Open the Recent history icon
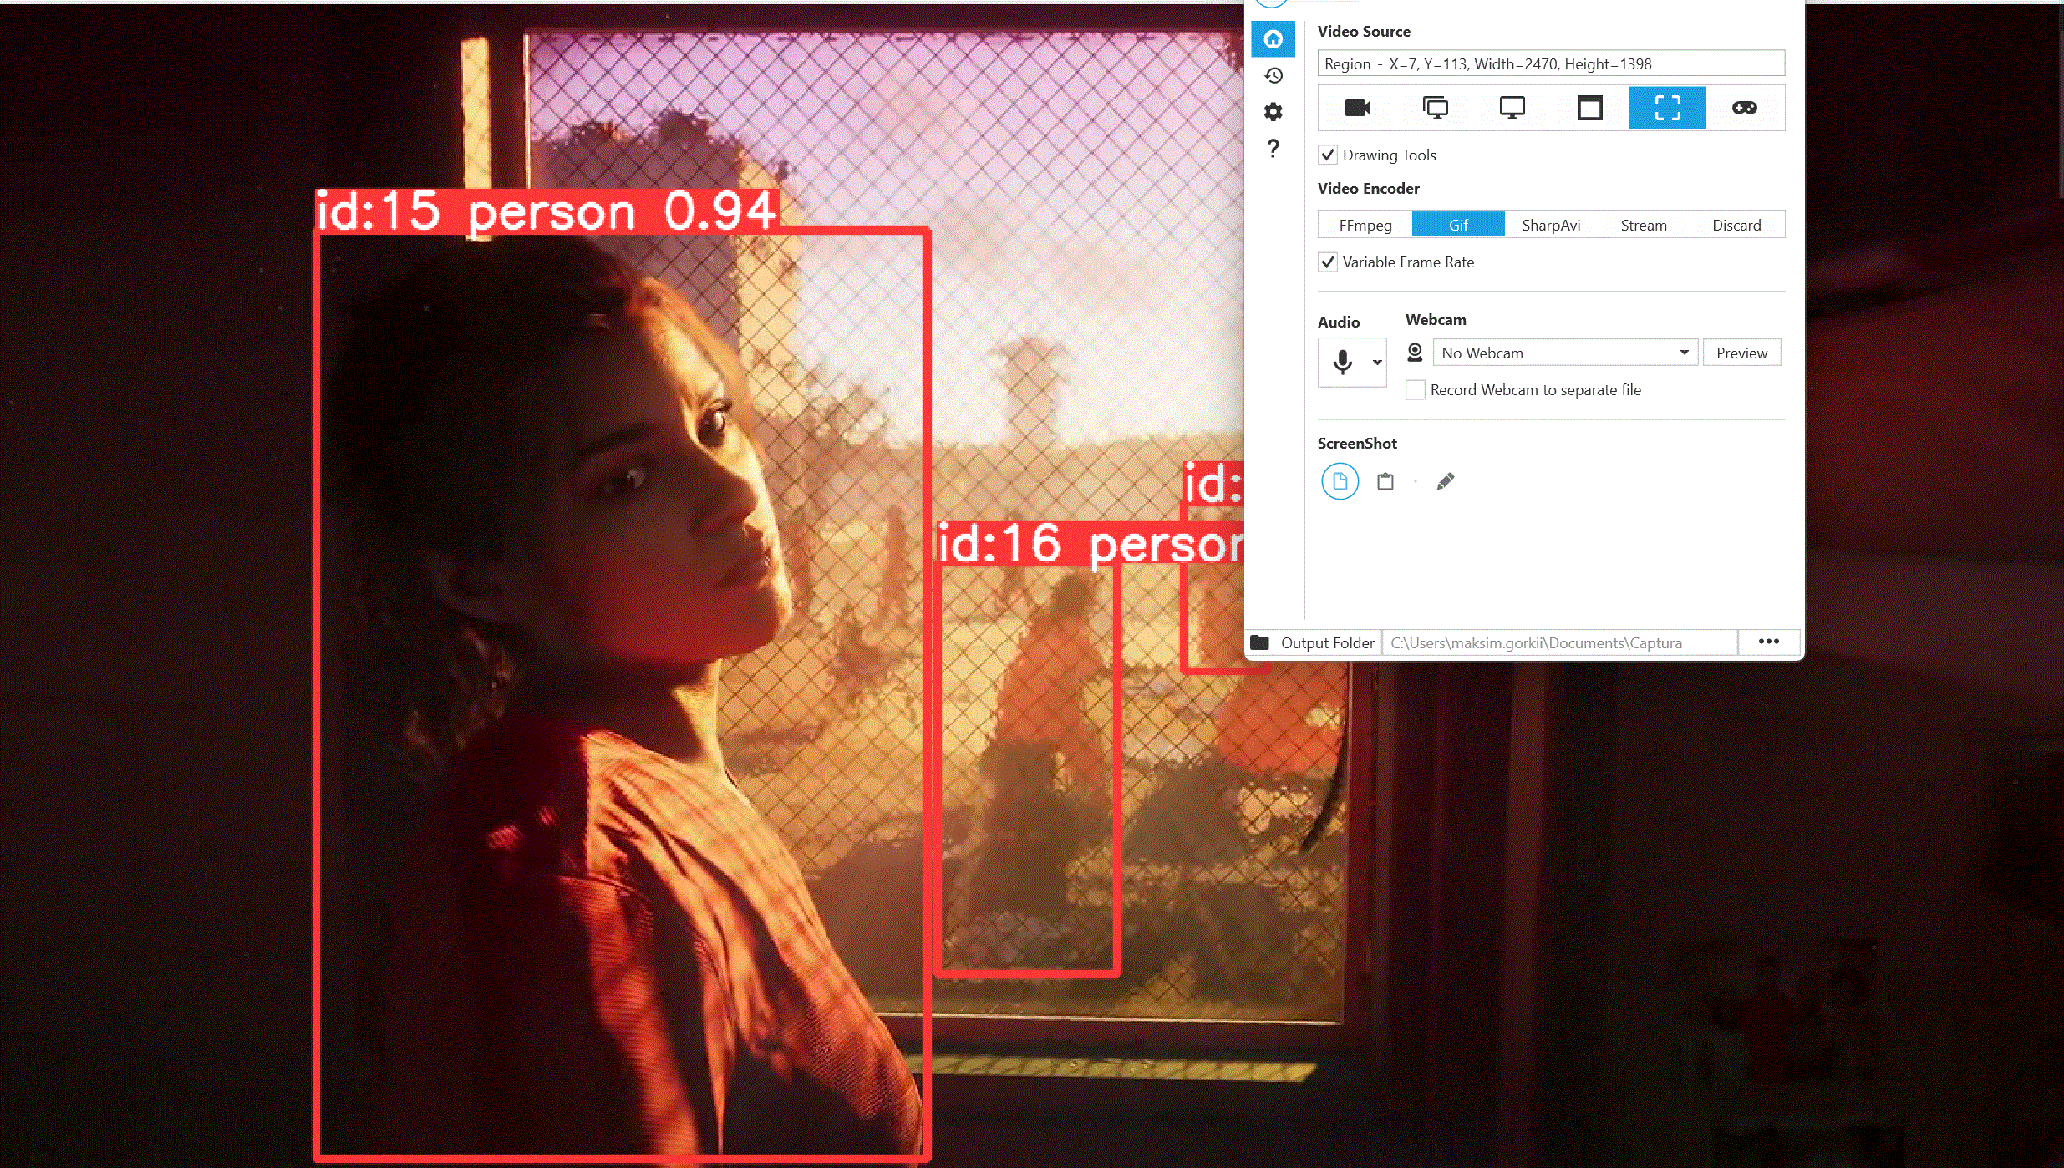The width and height of the screenshot is (2064, 1168). tap(1273, 76)
